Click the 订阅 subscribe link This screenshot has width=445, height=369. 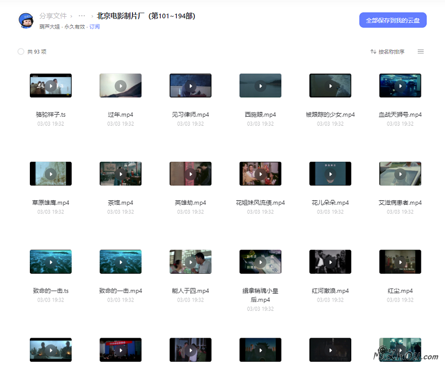click(x=94, y=27)
